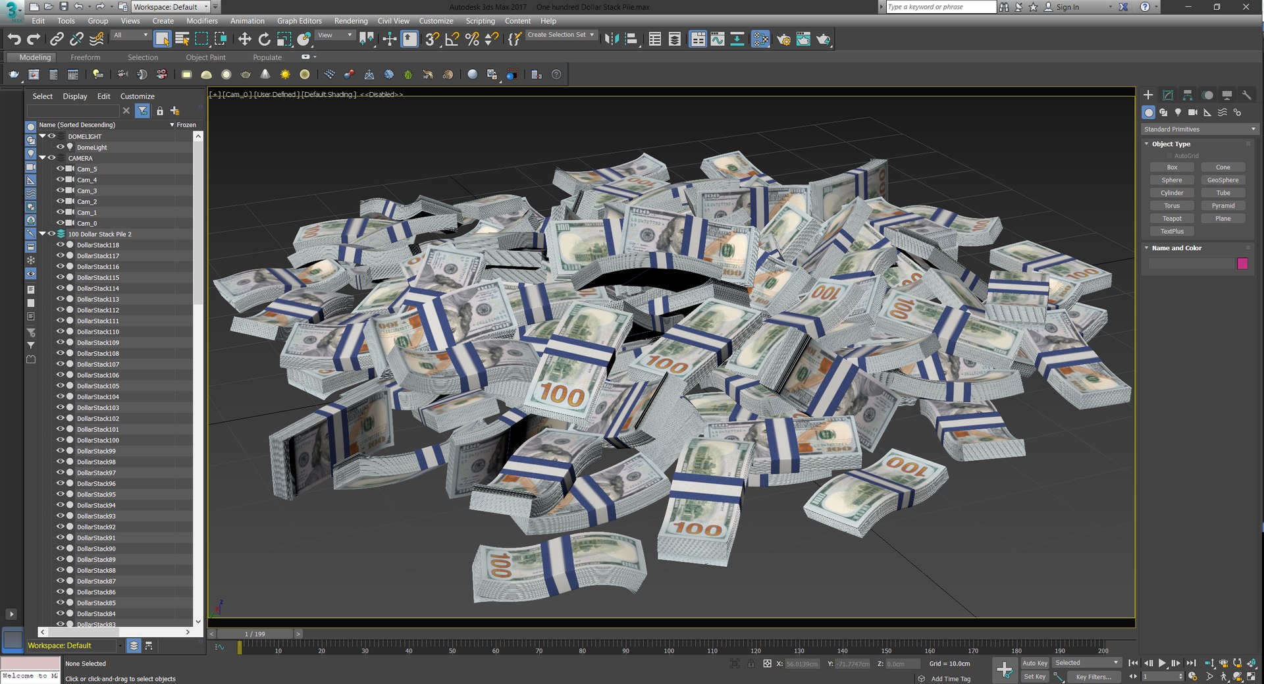This screenshot has width=1264, height=684.
Task: Hide DollarStack110 using its eye icon
Action: click(61, 331)
